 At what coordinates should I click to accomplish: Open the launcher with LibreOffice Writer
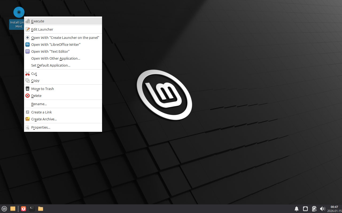click(63, 44)
